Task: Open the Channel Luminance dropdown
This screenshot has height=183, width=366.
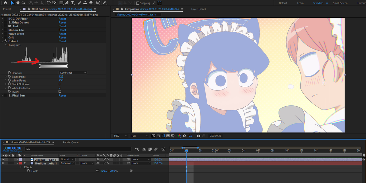Action: click(x=73, y=73)
